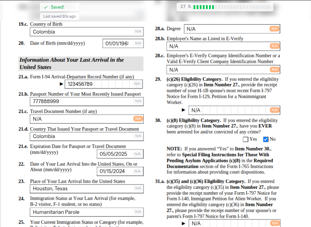Click the 27% completion progress bar
The width and height of the screenshot is (311, 227).
coord(225,7)
